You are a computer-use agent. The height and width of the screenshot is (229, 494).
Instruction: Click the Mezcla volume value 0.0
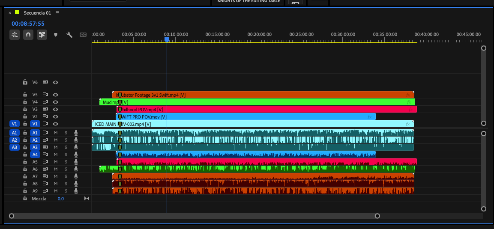pyautogui.click(x=60, y=199)
